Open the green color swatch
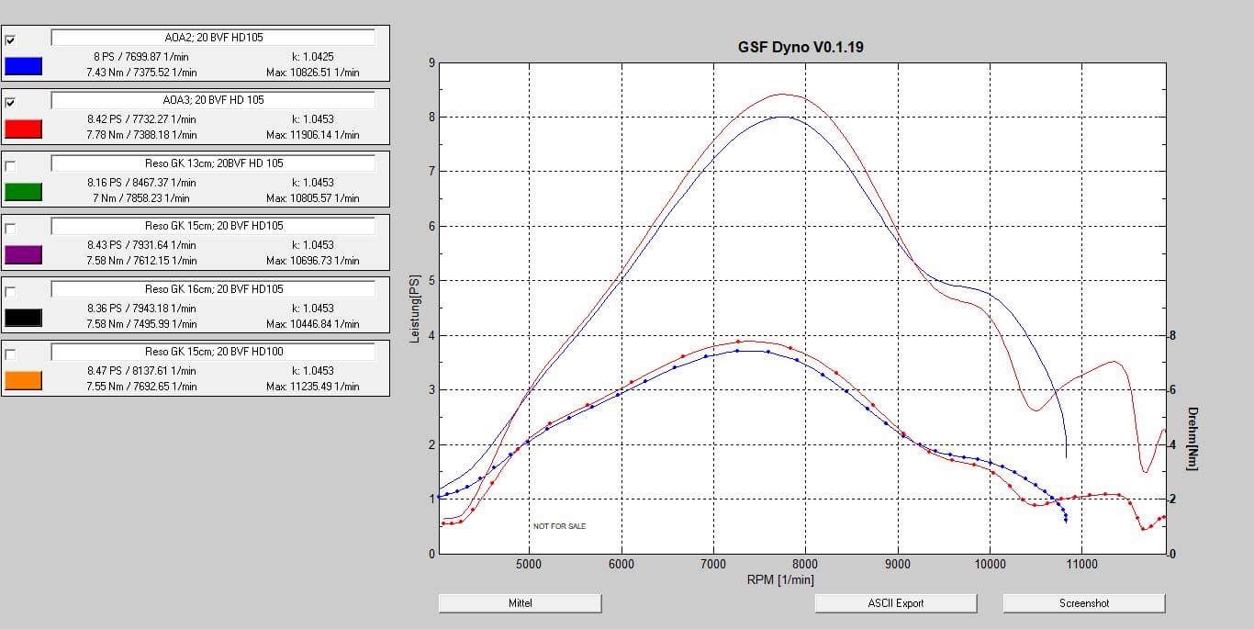This screenshot has width=1254, height=629. point(23,192)
